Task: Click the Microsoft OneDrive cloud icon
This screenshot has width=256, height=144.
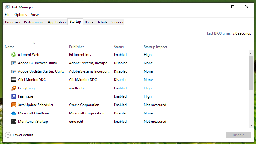Action: tap(14, 113)
